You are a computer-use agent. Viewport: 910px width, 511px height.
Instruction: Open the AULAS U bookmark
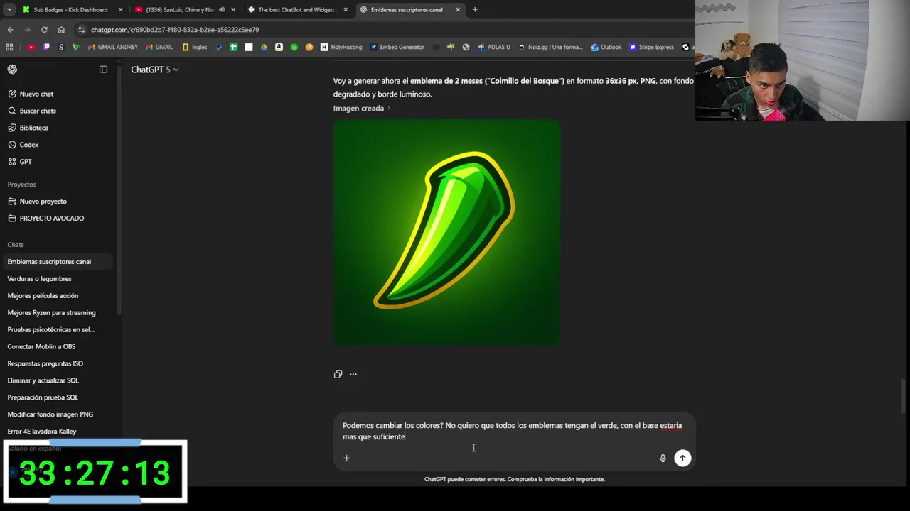[494, 47]
